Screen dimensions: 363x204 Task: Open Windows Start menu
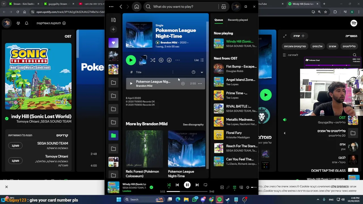(x=119, y=199)
